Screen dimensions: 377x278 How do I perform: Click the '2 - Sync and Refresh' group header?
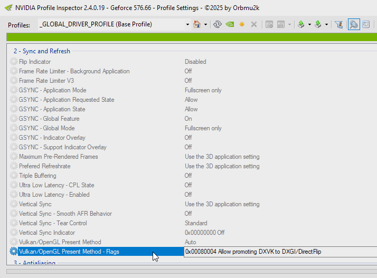click(x=42, y=51)
